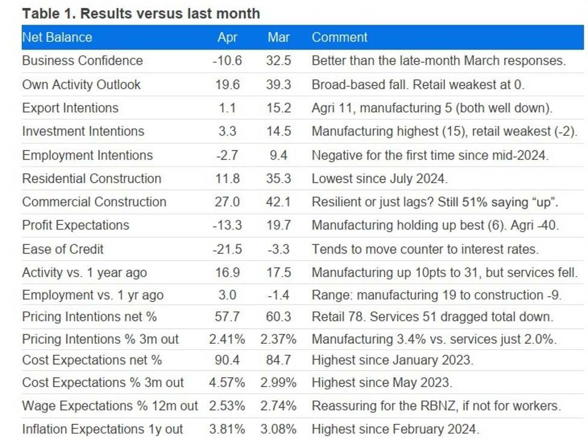Click the 'Mar' column header
This screenshot has height=440, width=588.
coord(279,37)
